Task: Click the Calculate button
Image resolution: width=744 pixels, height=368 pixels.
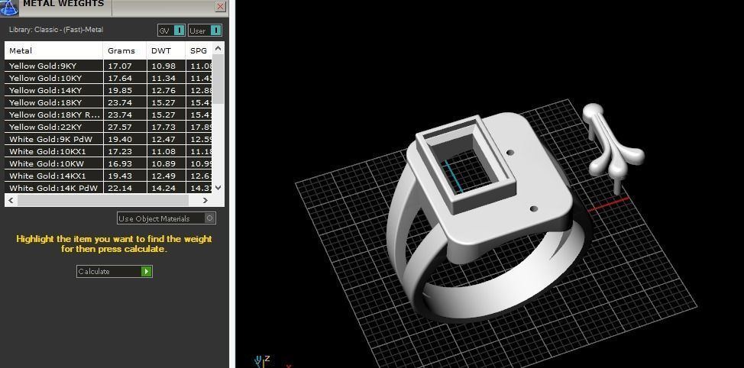Action: click(x=114, y=271)
